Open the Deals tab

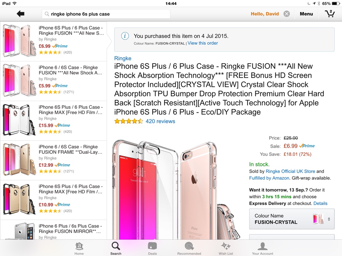click(x=152, y=249)
